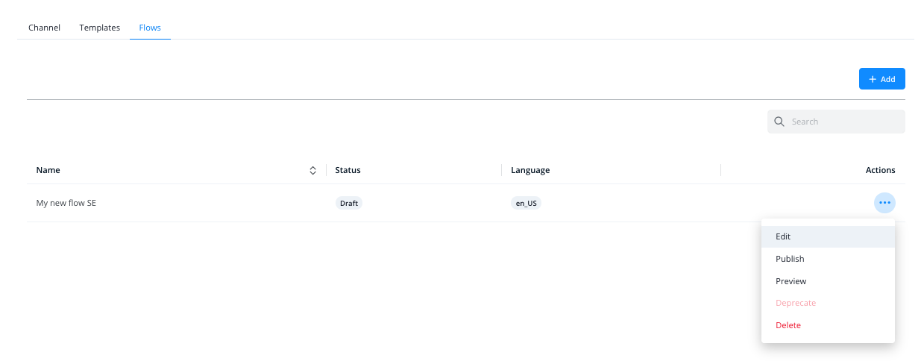Open the three-dots actions menu button
924x361 pixels.
pos(884,203)
